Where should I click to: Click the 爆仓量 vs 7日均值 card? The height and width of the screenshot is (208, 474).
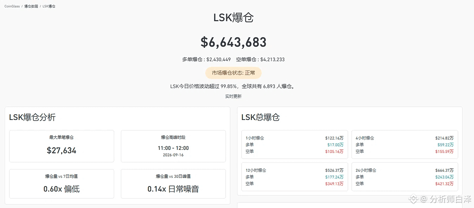pyautogui.click(x=62, y=184)
